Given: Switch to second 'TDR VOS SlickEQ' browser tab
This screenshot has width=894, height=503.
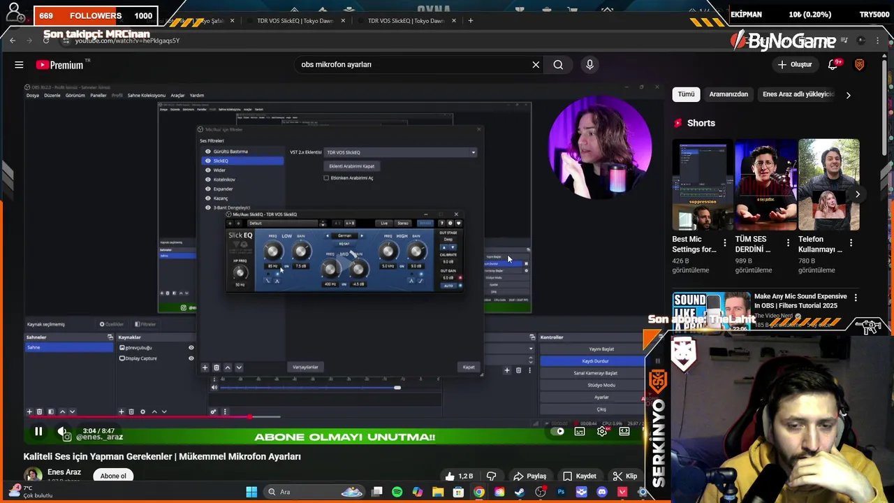Looking at the screenshot, I should tap(295, 21).
